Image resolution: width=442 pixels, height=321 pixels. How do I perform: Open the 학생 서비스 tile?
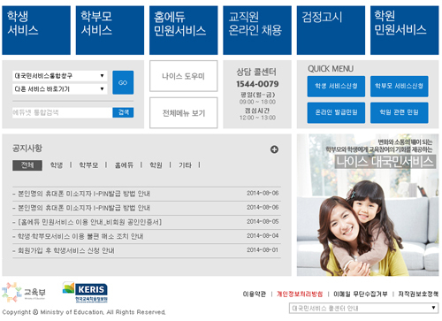tap(36, 30)
